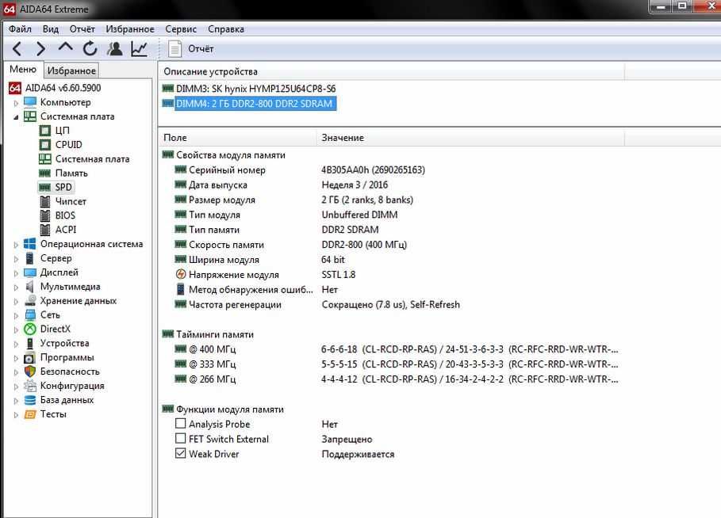Click the Конфигурация gears icon

click(x=30, y=386)
